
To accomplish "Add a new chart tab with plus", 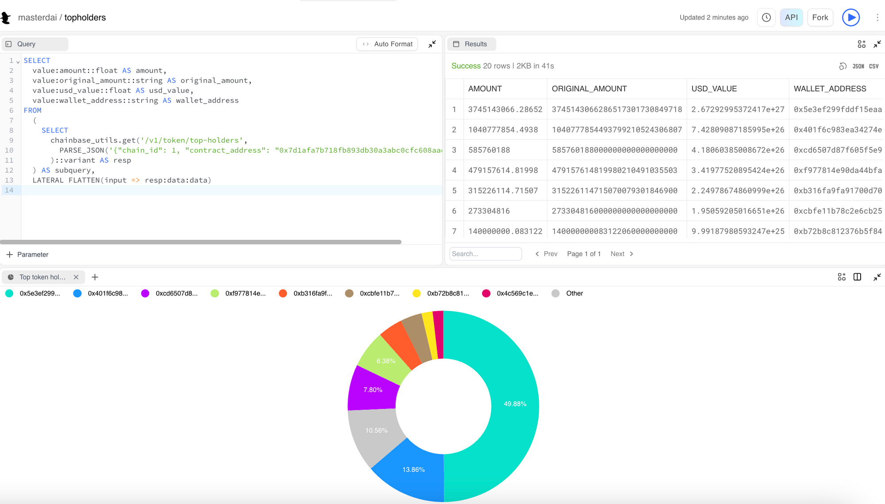I will click(x=95, y=277).
